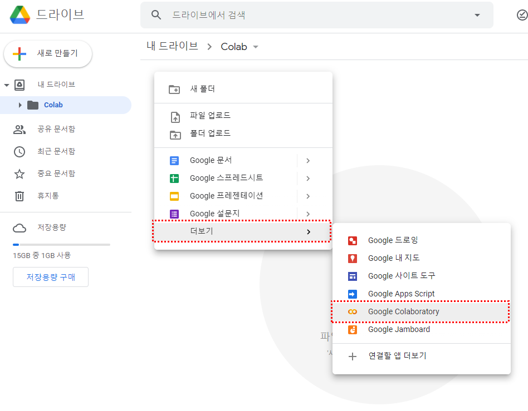Click the Google Apps Script arrow icon
The image size is (528, 411).
point(352,294)
